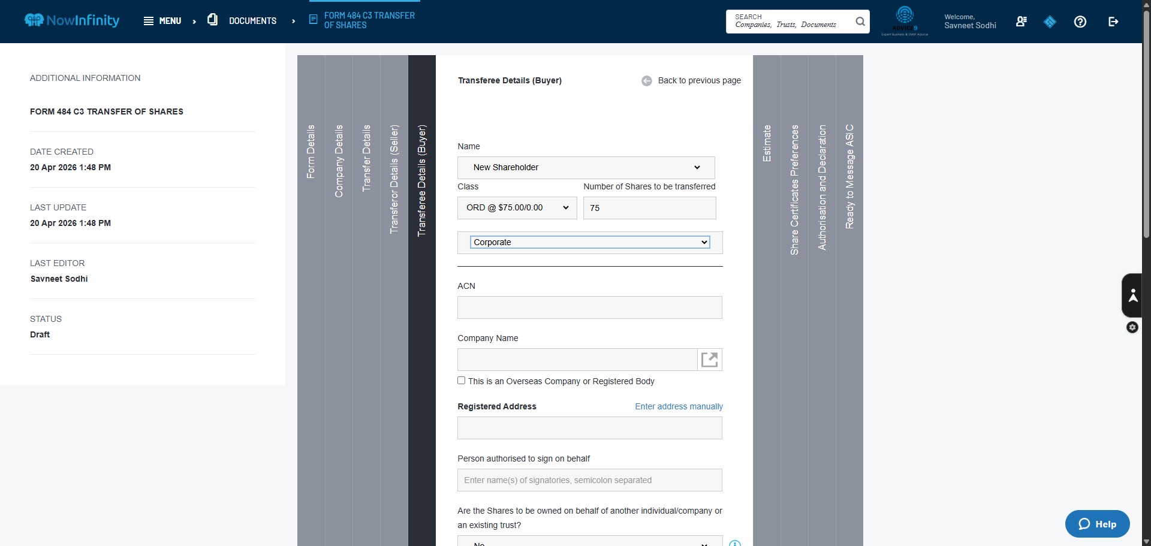Open the user contacts icon in header

(x=1022, y=22)
